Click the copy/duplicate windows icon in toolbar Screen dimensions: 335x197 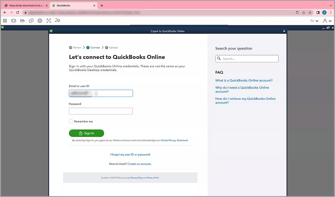tap(31, 21)
